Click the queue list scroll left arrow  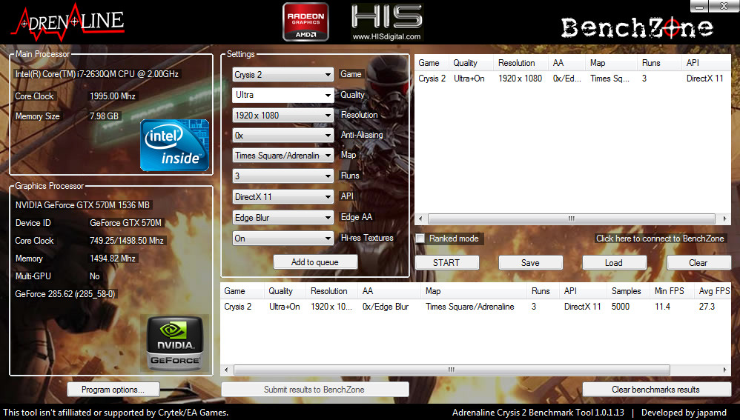pyautogui.click(x=420, y=219)
